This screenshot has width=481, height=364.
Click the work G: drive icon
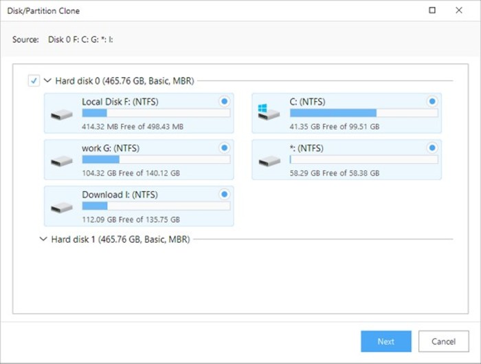coord(62,160)
